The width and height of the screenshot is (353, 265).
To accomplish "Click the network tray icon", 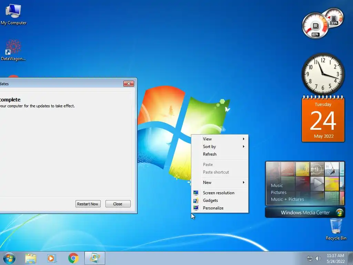I will tap(310, 258).
